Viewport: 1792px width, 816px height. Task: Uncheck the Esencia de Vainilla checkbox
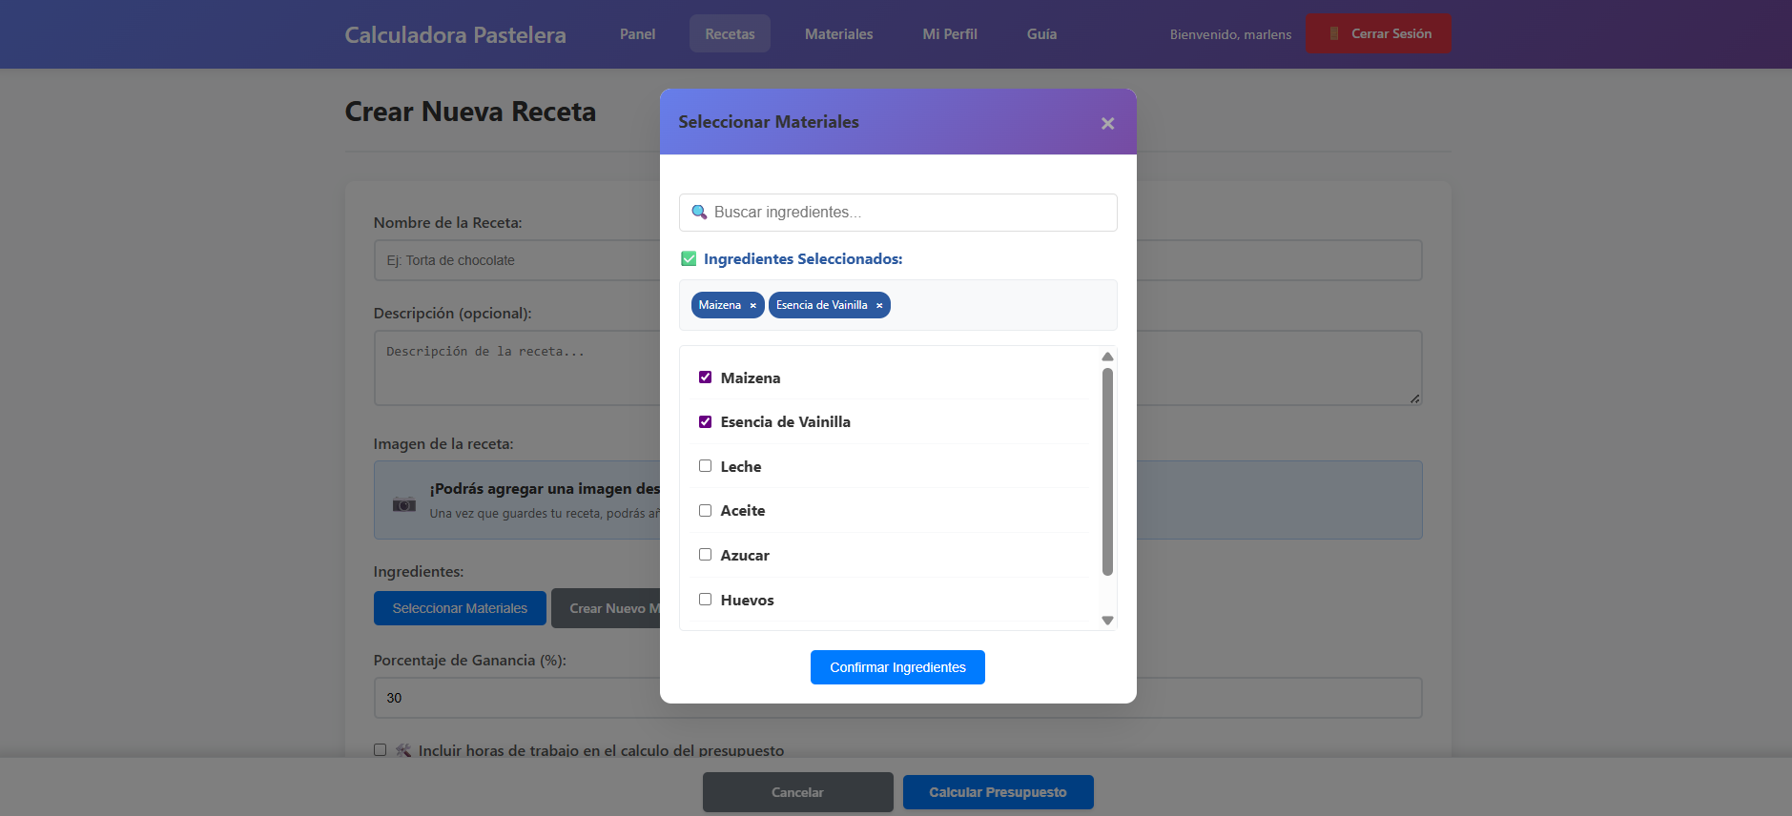pyautogui.click(x=705, y=421)
